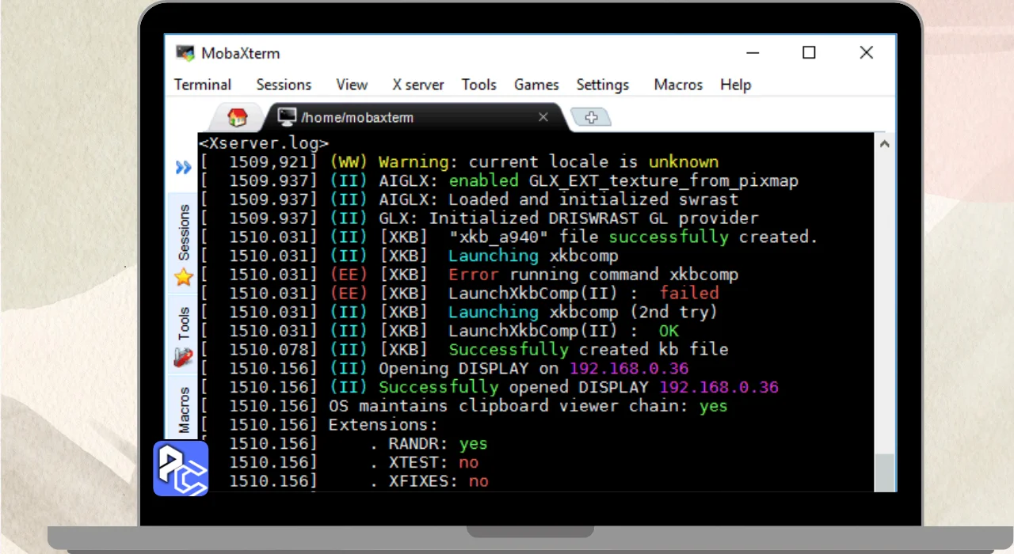Minimize the MobaXterm window

coord(751,53)
